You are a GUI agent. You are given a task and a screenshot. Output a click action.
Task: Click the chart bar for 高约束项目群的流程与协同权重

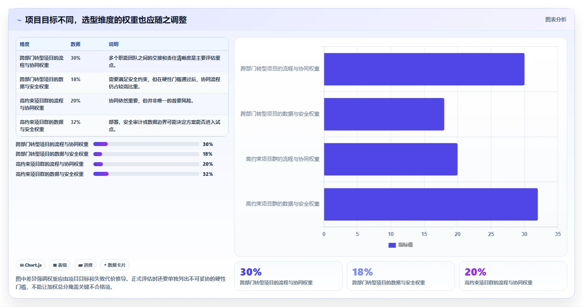[390, 159]
